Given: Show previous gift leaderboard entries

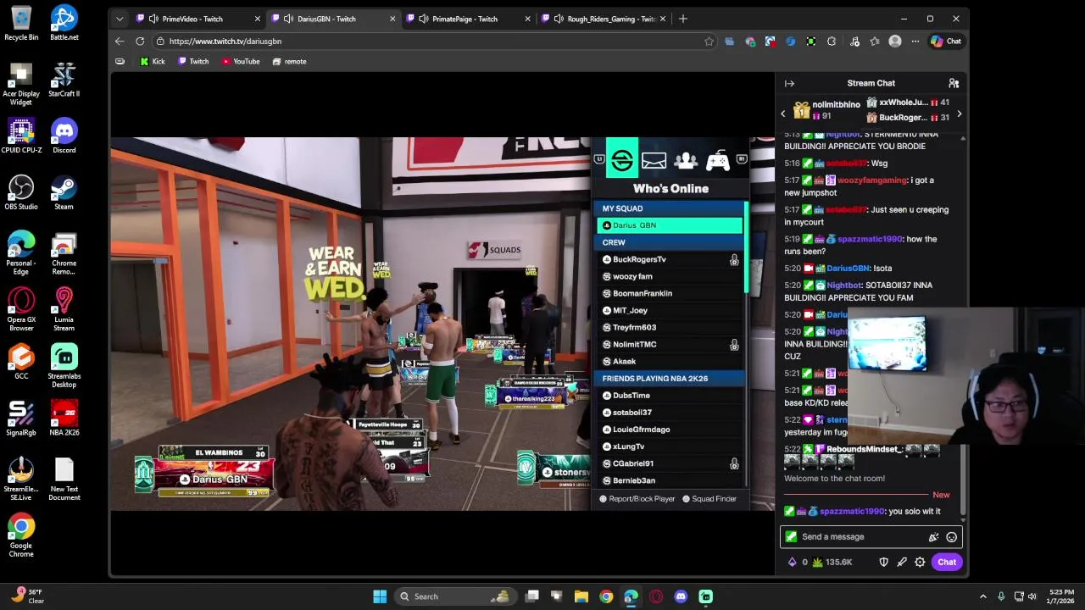Looking at the screenshot, I should click(783, 114).
